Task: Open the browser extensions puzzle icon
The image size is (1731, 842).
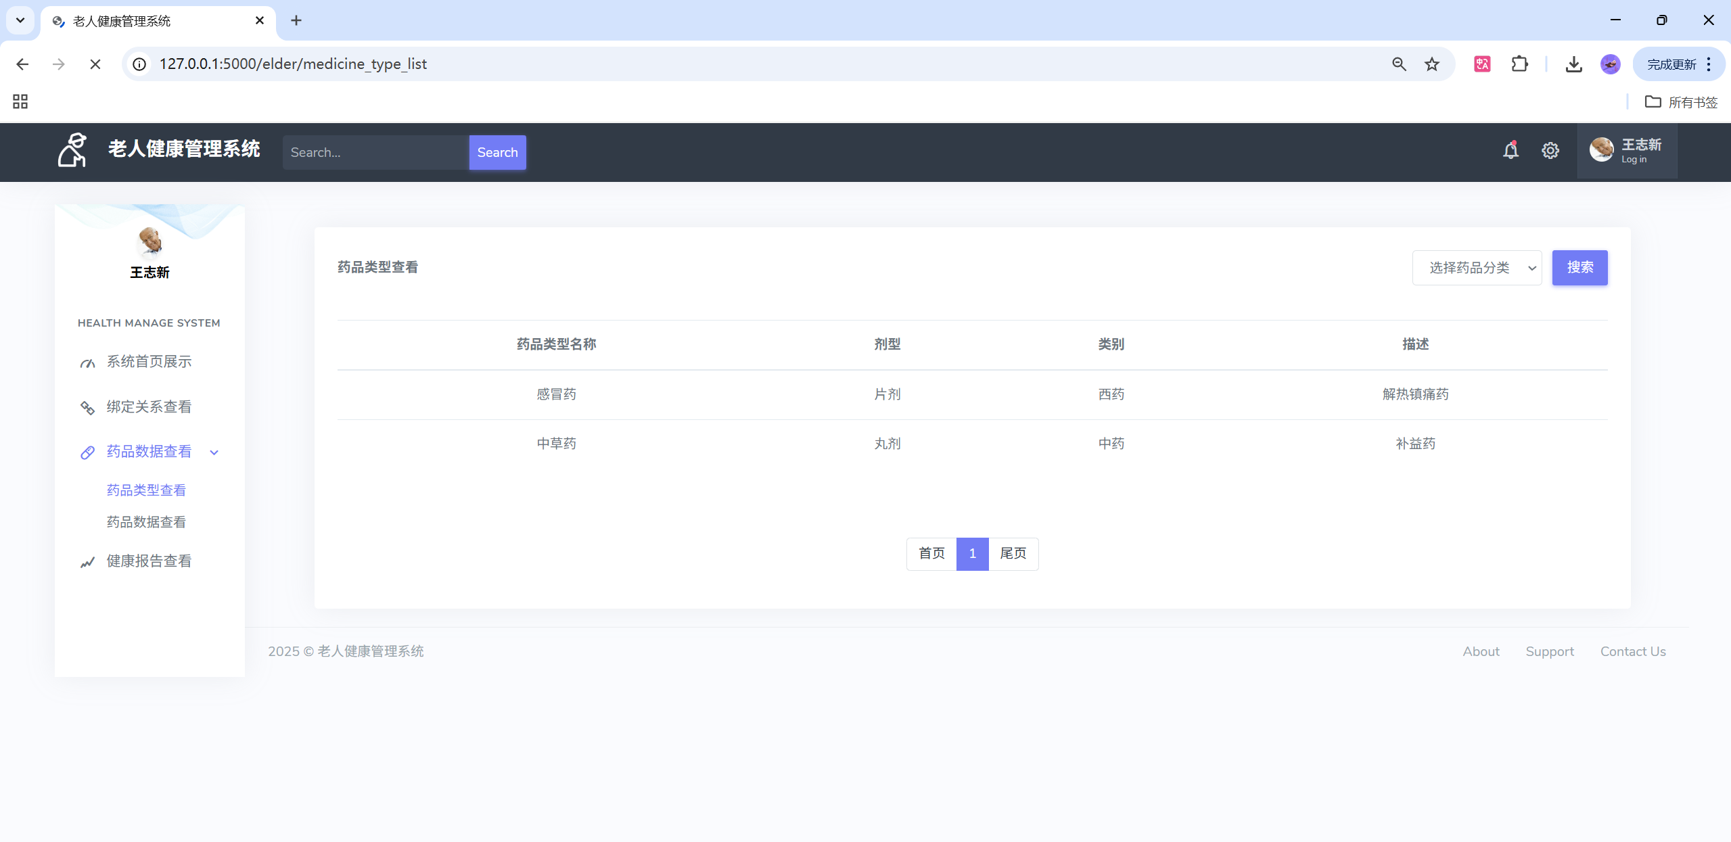Action: (1519, 64)
